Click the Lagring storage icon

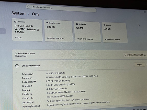pyautogui.click(x=104, y=25)
